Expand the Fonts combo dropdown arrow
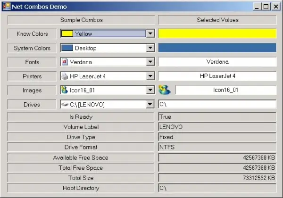 (150, 62)
